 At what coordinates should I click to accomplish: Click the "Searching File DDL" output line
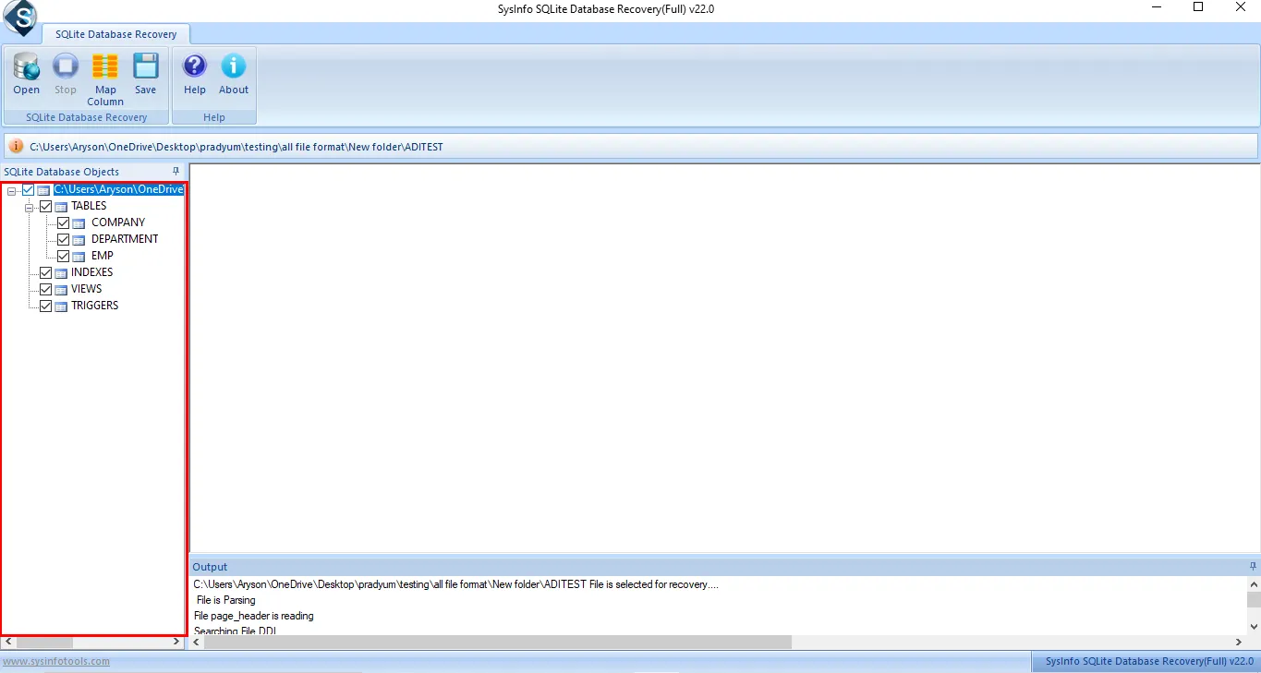click(236, 631)
